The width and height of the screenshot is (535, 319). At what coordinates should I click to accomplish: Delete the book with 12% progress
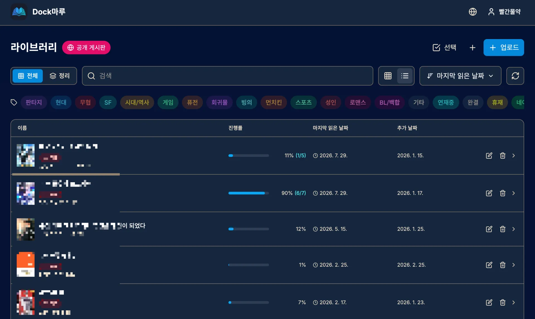502,229
